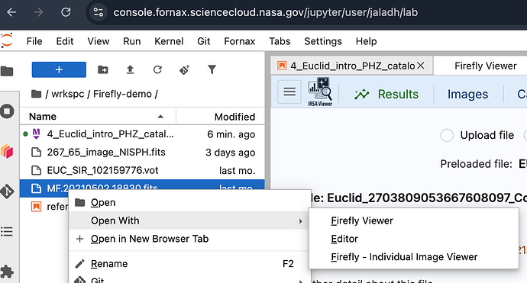Navigate to Firefly-demo breadcrumb

pos(122,94)
